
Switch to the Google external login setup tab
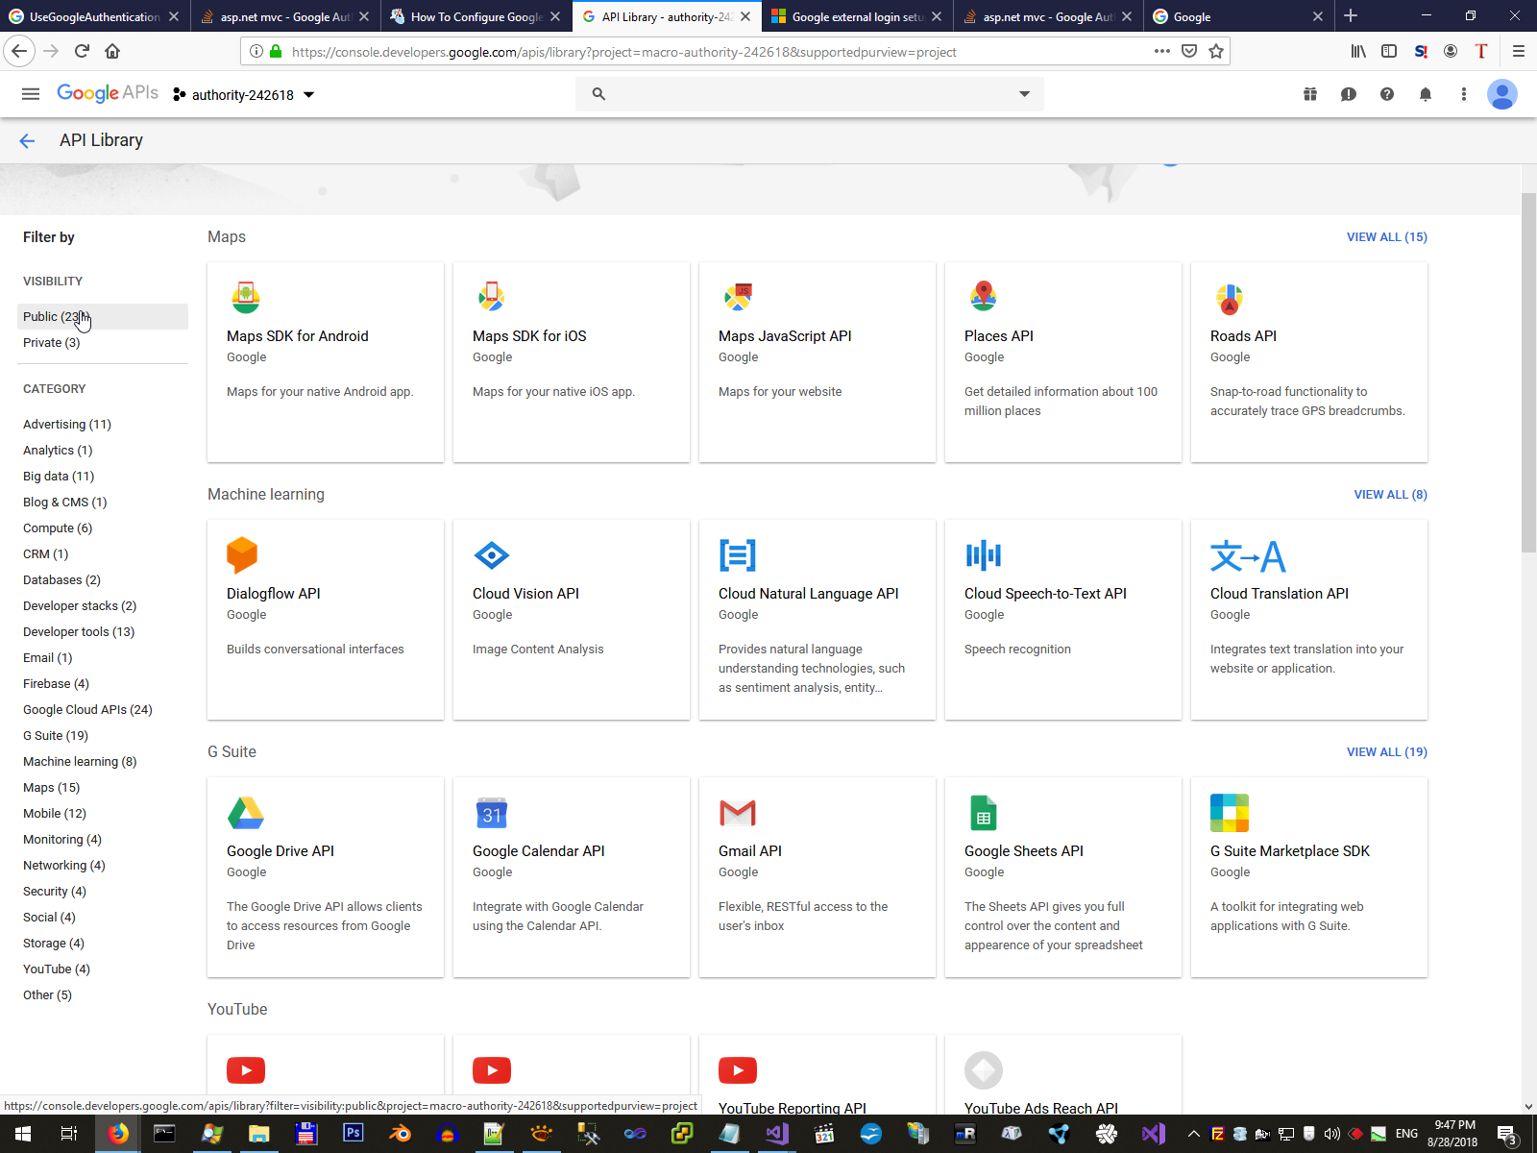(857, 16)
